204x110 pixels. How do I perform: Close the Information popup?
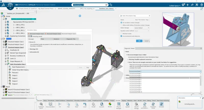point(200,98)
